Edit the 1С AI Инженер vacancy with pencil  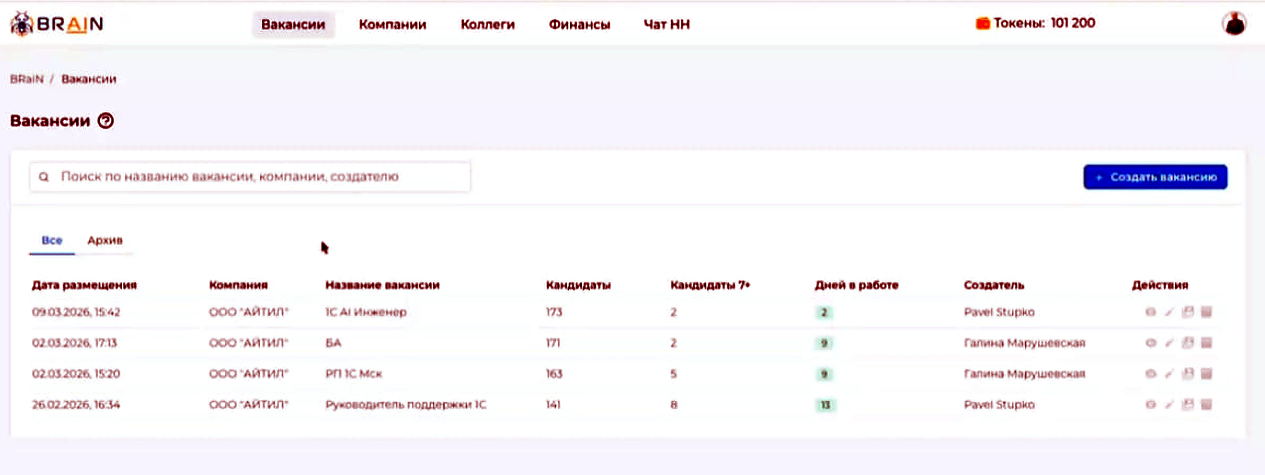pyautogui.click(x=1168, y=312)
